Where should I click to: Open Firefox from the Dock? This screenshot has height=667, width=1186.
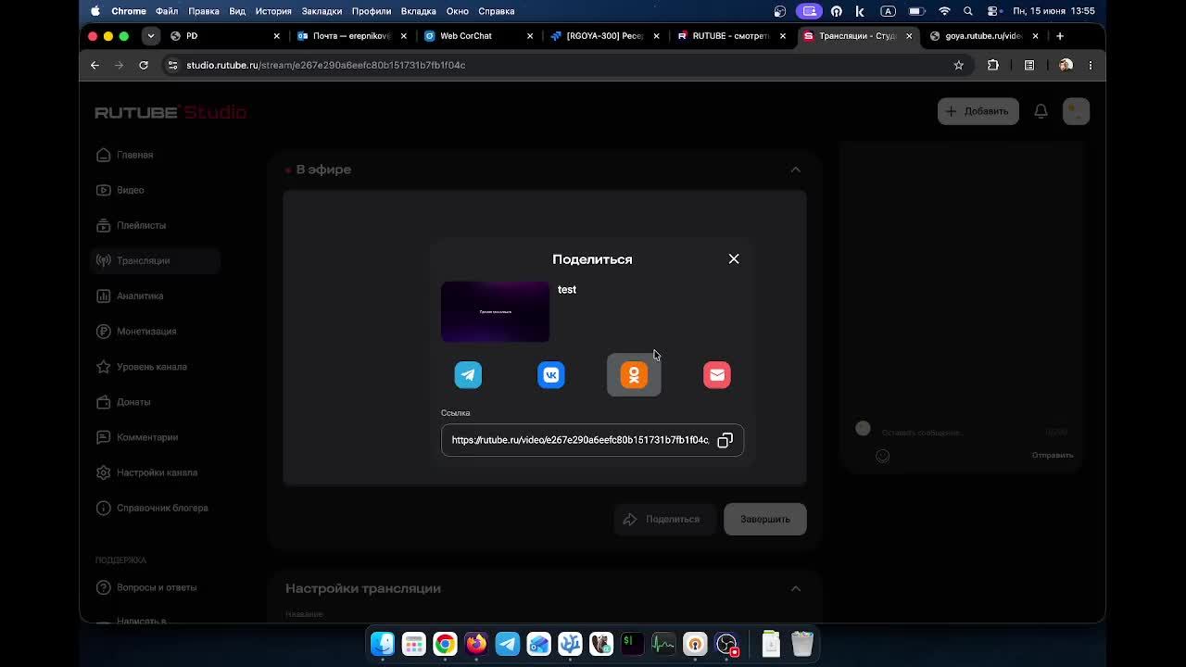pyautogui.click(x=476, y=644)
